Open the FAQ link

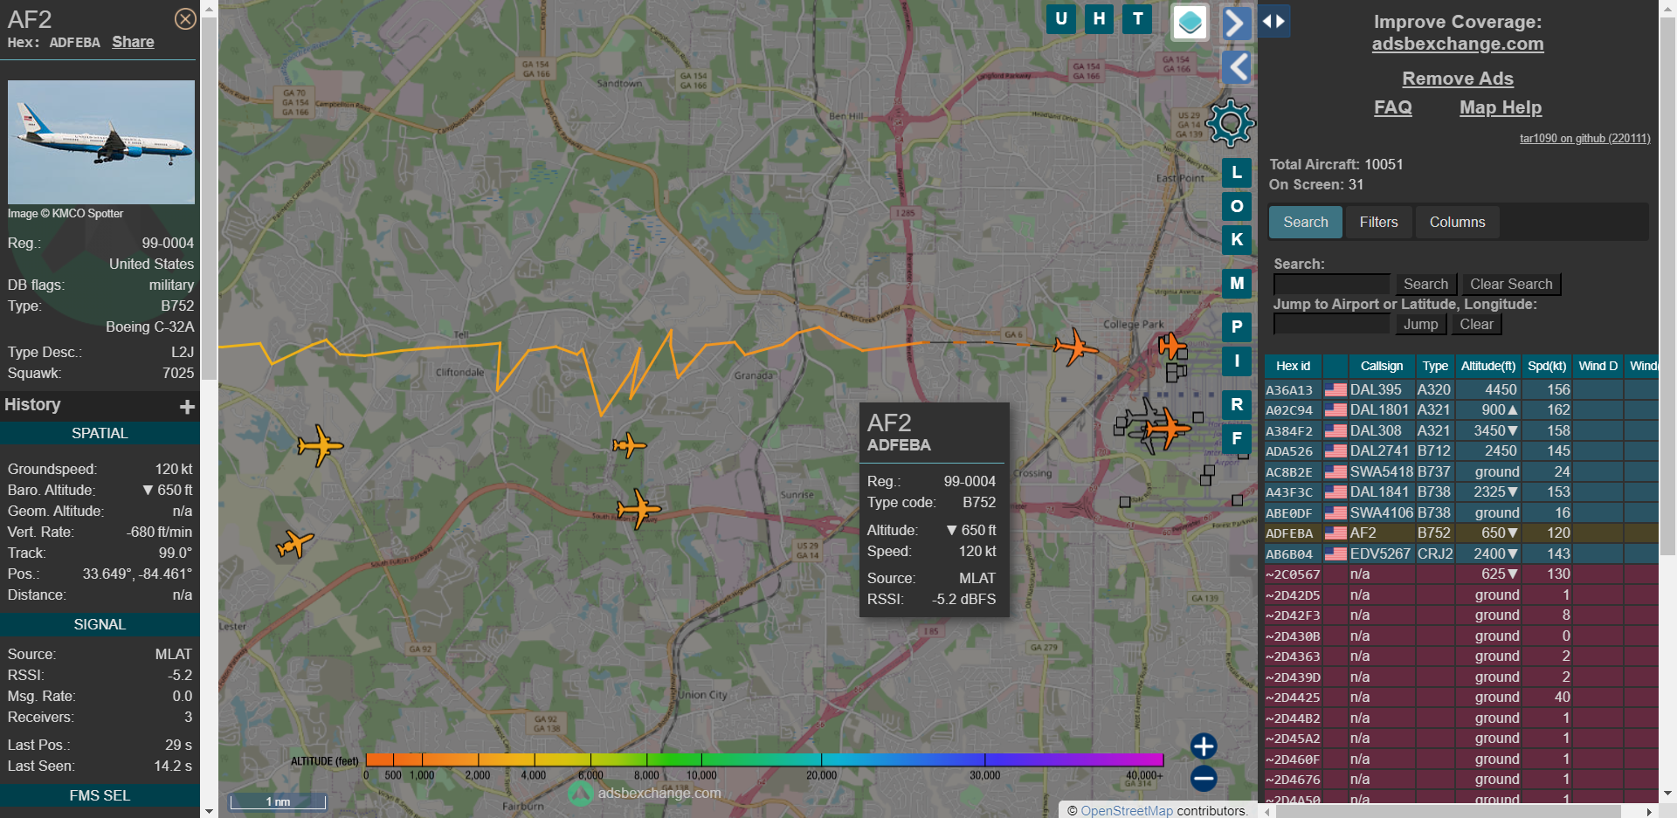1392,107
